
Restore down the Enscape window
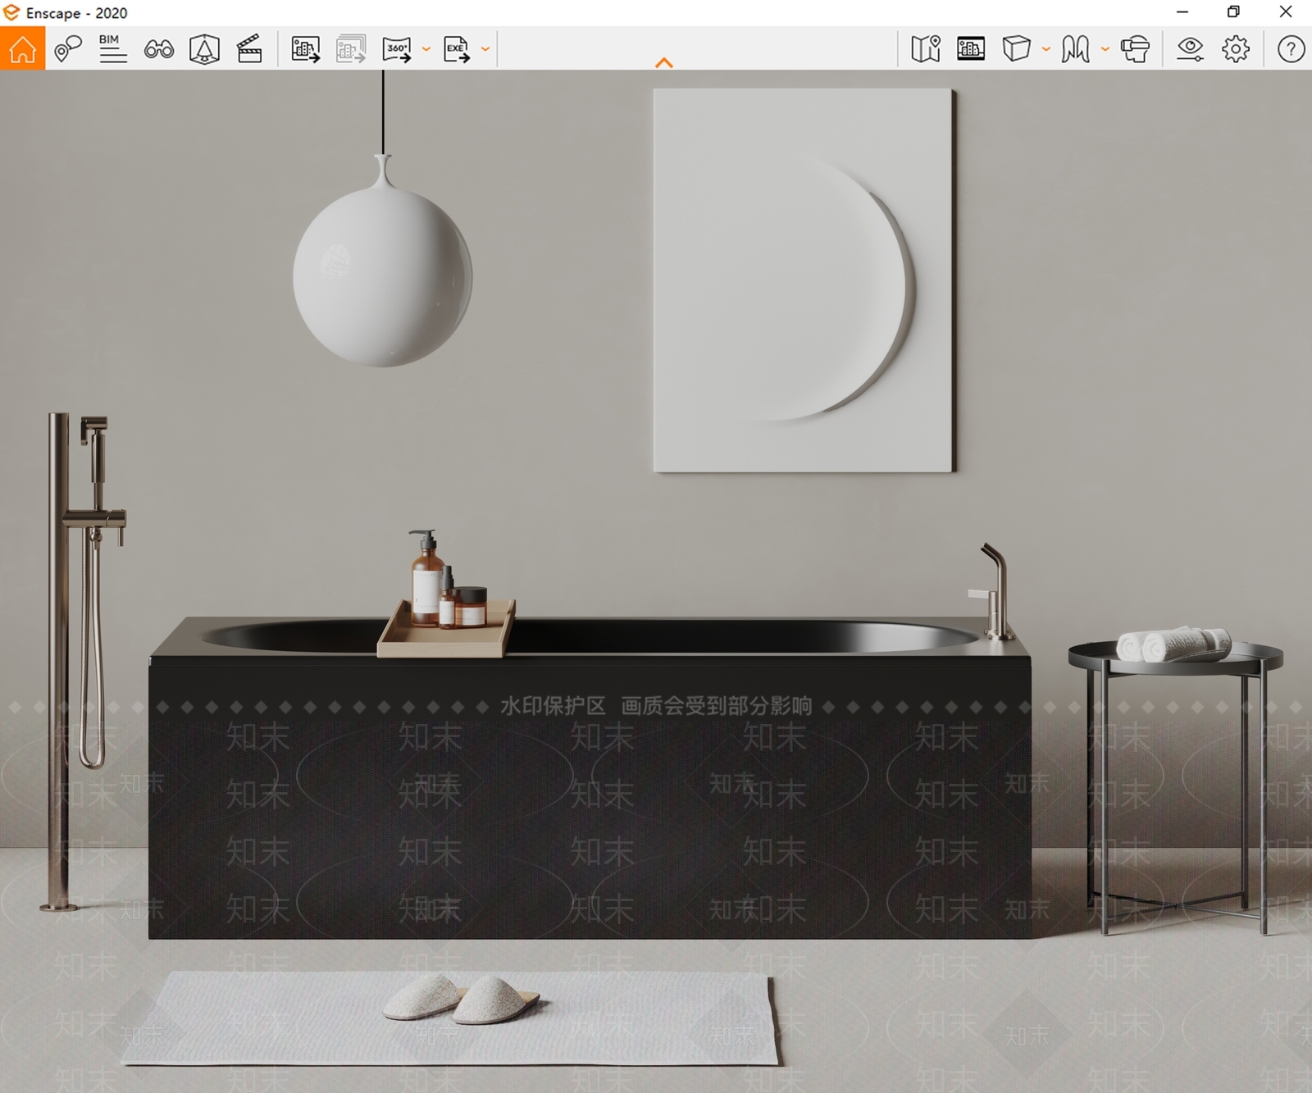click(x=1233, y=12)
